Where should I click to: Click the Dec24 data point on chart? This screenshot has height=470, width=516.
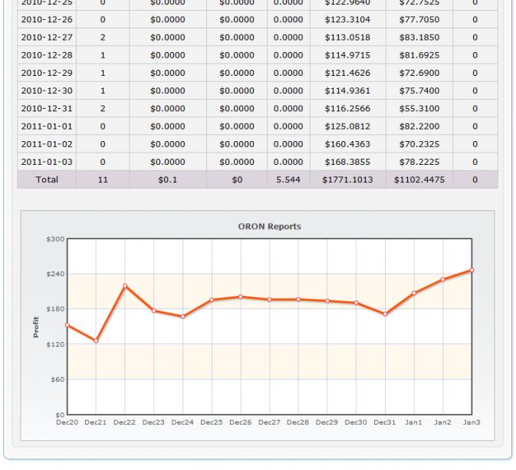(182, 317)
